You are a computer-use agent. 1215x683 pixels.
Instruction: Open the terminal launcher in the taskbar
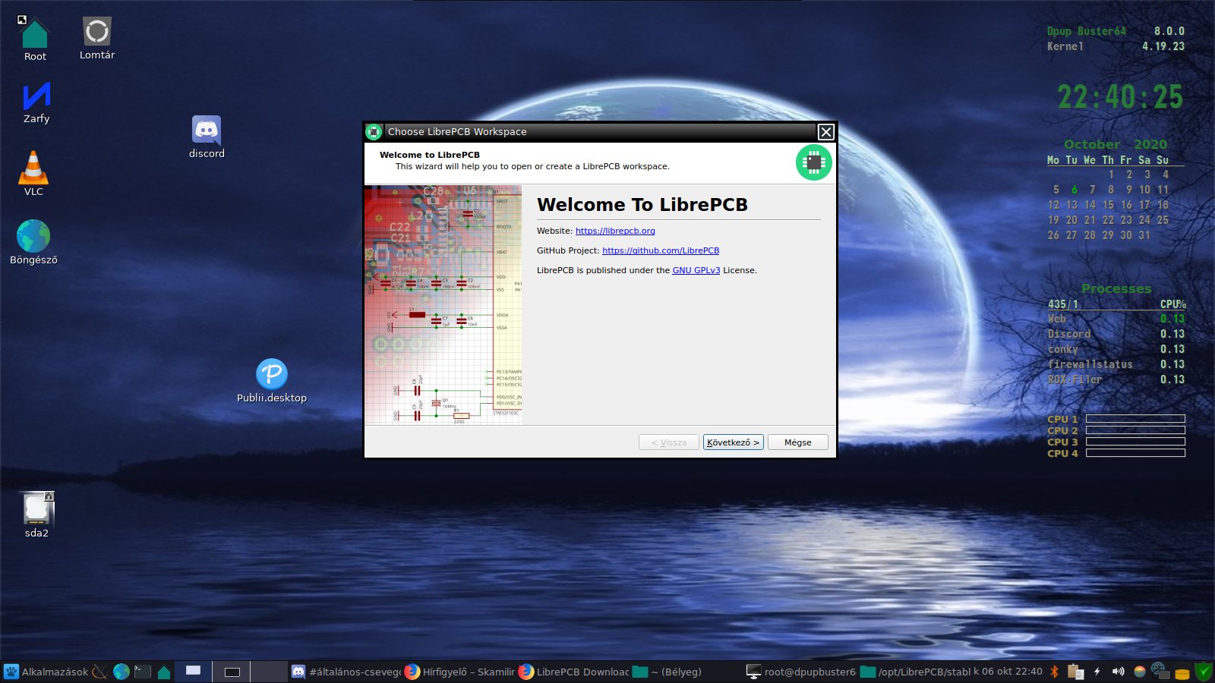tap(143, 672)
